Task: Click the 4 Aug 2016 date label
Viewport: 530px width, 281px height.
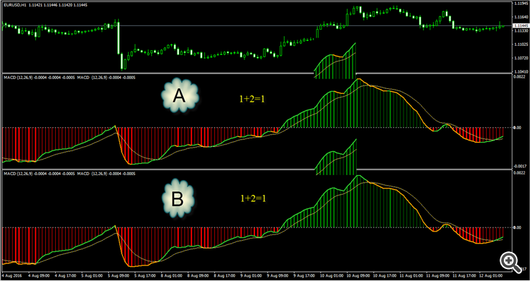Action: point(13,276)
